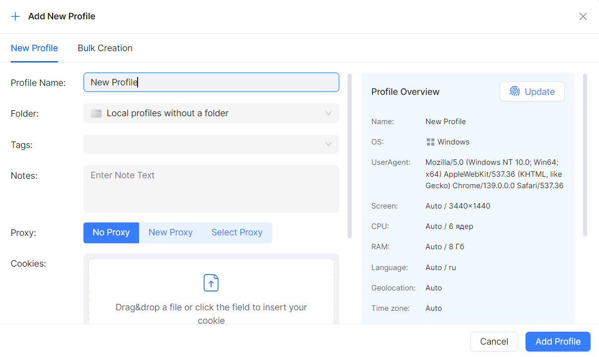Close the Add New Profile dialog
The height and width of the screenshot is (357, 599).
coord(583,16)
